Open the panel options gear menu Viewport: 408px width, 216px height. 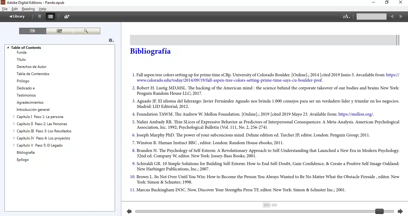(111, 40)
